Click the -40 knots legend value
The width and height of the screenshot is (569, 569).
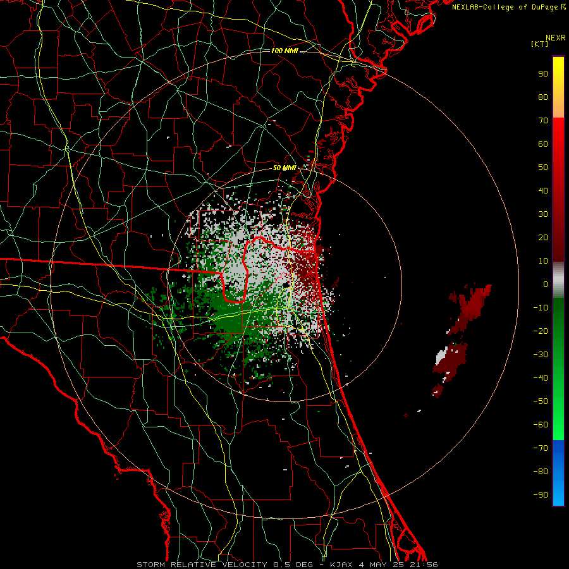pyautogui.click(x=541, y=378)
